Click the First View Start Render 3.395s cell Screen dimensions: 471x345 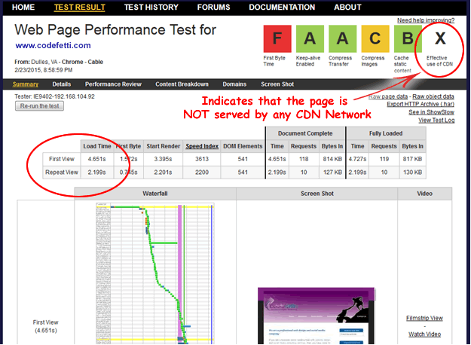click(x=163, y=159)
